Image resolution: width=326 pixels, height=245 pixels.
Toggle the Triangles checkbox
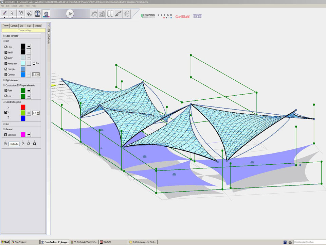point(6,69)
